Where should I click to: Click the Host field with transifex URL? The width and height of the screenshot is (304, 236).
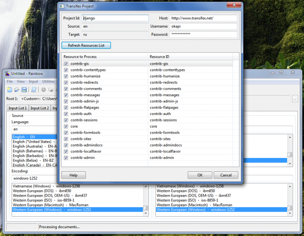click(203, 18)
